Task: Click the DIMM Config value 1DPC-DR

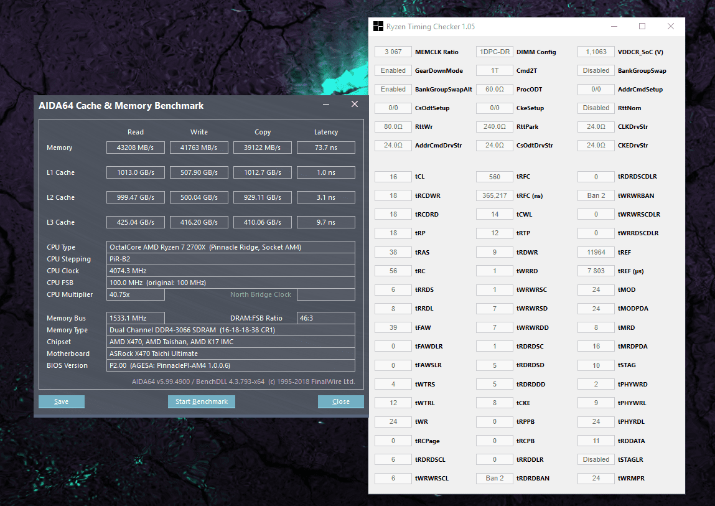Action: (x=495, y=52)
